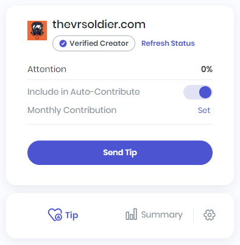This screenshot has height=245, width=240.
Task: Click the Verified Creator badge
Action: [x=94, y=43]
